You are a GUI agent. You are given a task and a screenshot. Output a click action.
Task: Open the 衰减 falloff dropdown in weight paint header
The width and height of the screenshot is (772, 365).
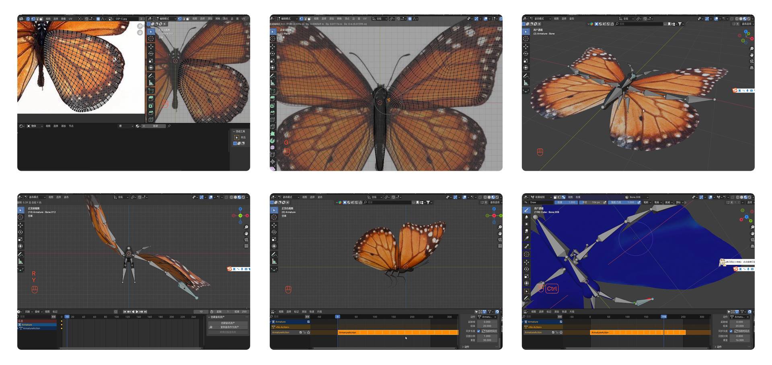(669, 203)
